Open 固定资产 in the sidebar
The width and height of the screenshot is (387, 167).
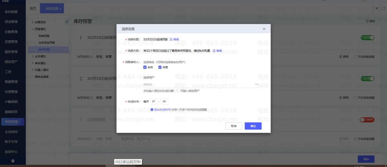pos(11,62)
